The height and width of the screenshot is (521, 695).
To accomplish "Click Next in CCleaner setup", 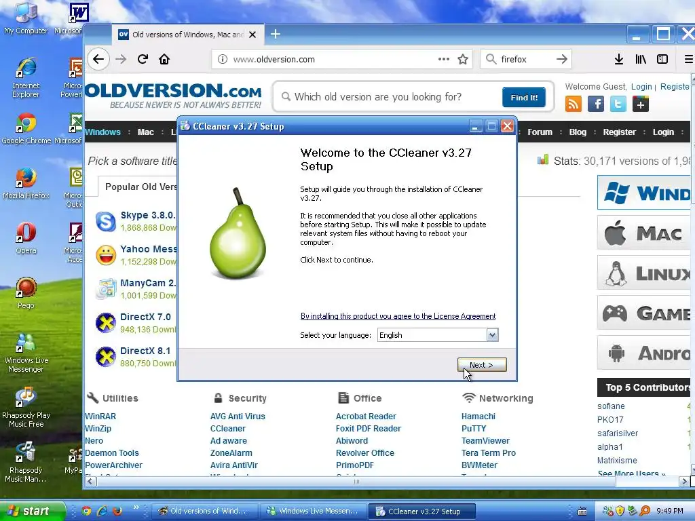I will coord(482,364).
